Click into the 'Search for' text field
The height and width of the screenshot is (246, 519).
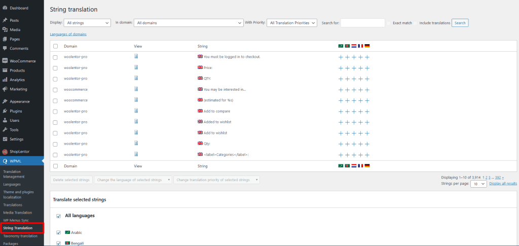363,23
